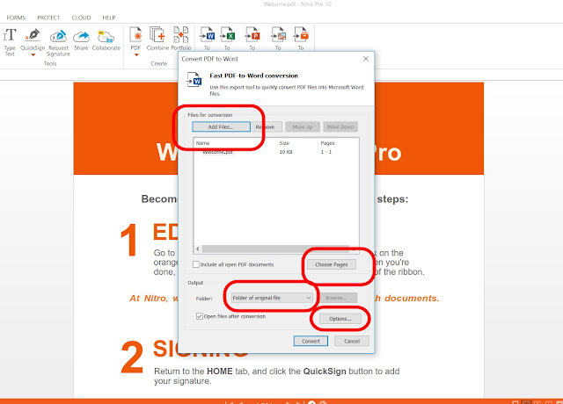Click the 1 - 1 pages cell
563x404 pixels.
pos(326,152)
